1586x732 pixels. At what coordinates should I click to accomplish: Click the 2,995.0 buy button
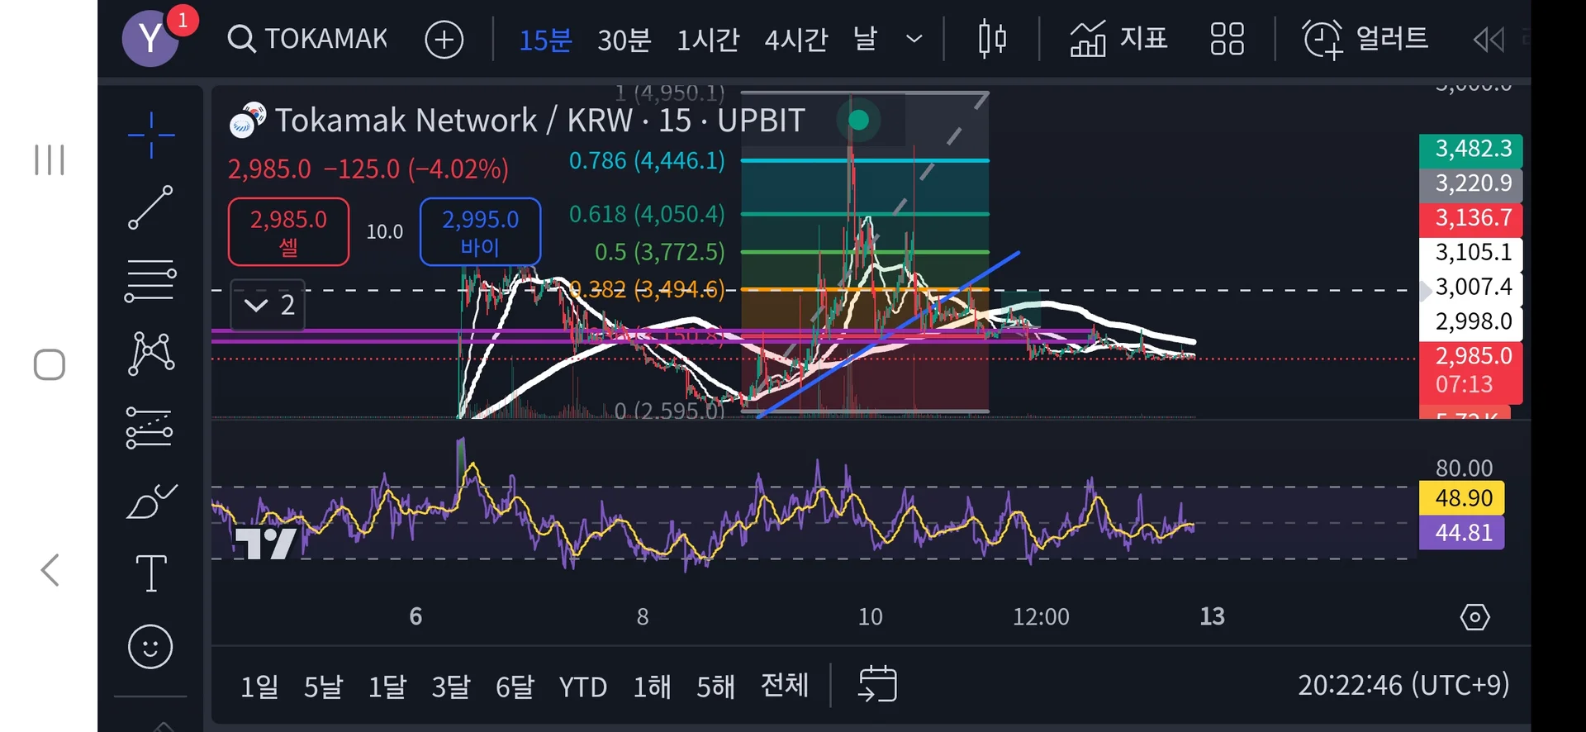[x=480, y=232]
